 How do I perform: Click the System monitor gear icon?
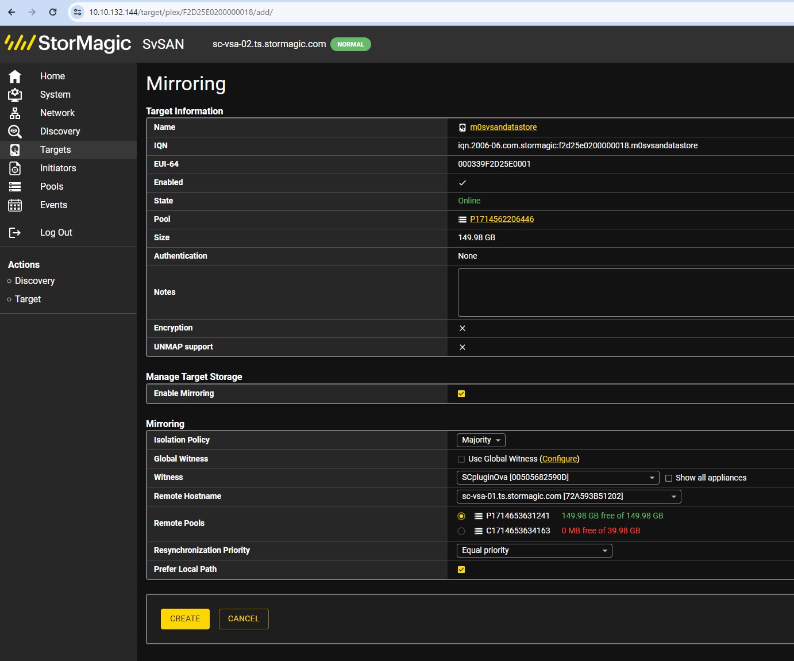[x=15, y=95]
